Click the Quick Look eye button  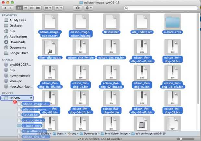[77, 8]
